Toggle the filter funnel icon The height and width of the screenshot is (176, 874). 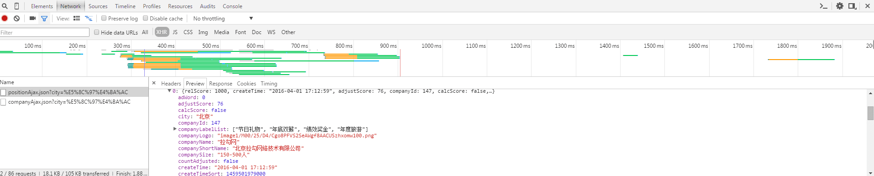(x=44, y=19)
